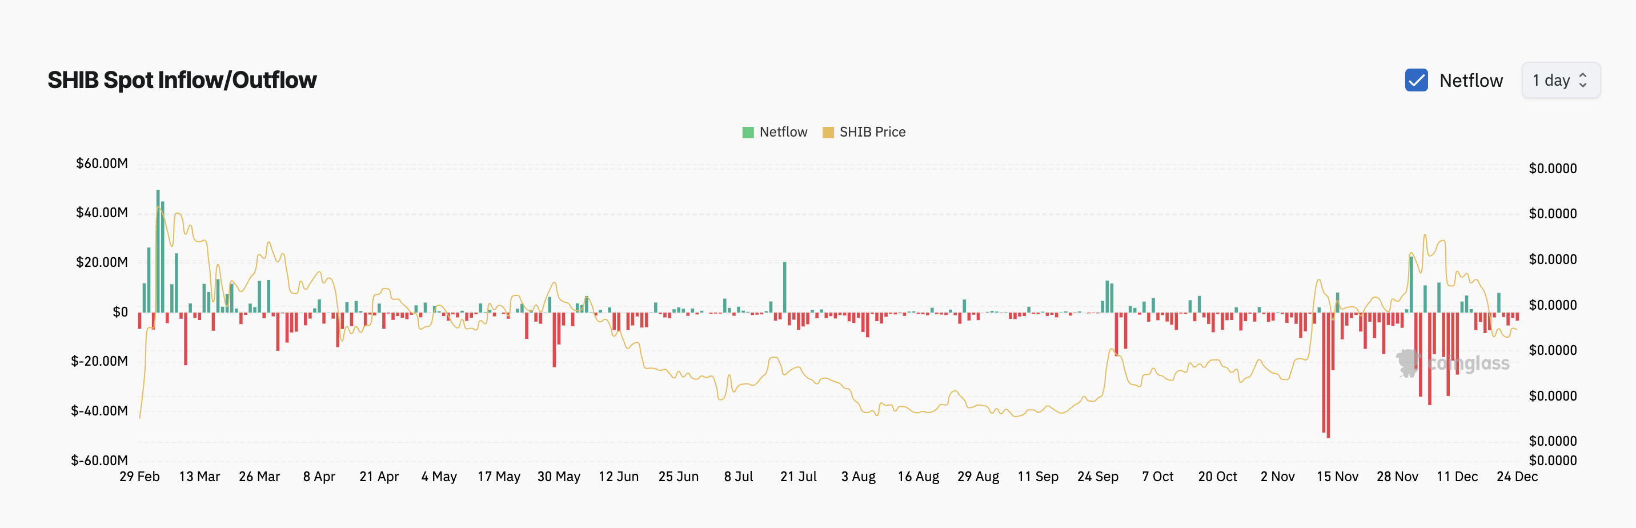This screenshot has width=1636, height=528.
Task: Click the SHIB Spot Inflow/Outflow title
Action: [182, 80]
